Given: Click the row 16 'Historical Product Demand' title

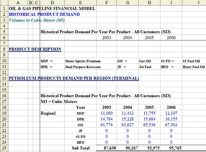Looking at the screenshot, I should [x=106, y=96].
